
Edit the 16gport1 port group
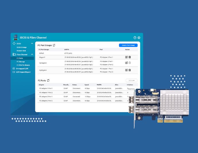(x=126, y=57)
